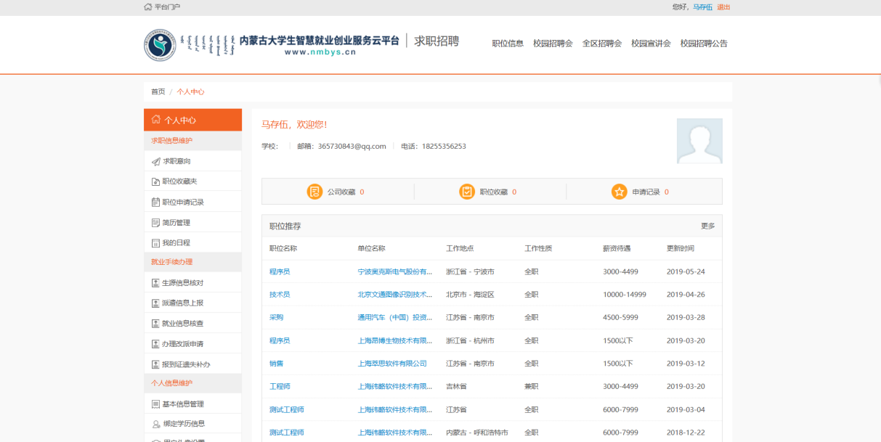The width and height of the screenshot is (881, 442).
Task: Click the 更新时间 column header
Action: click(681, 248)
